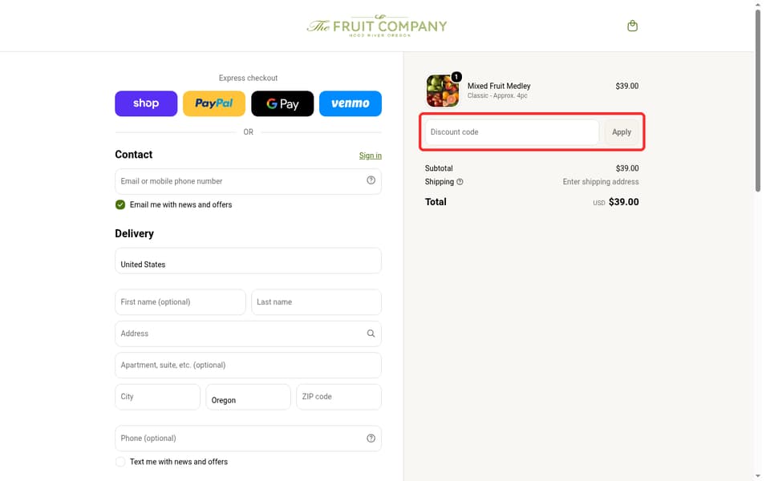Image resolution: width=770 pixels, height=481 pixels.
Task: Check Text me with news and offers
Action: tap(120, 462)
